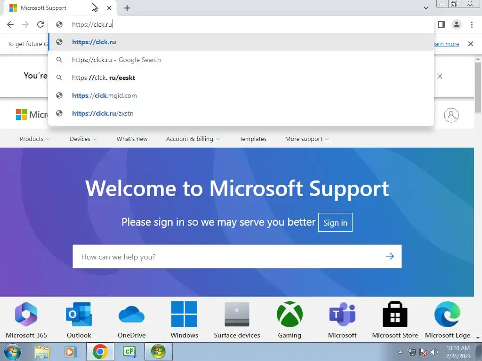Click the scrollbar down arrow

click(x=478, y=338)
